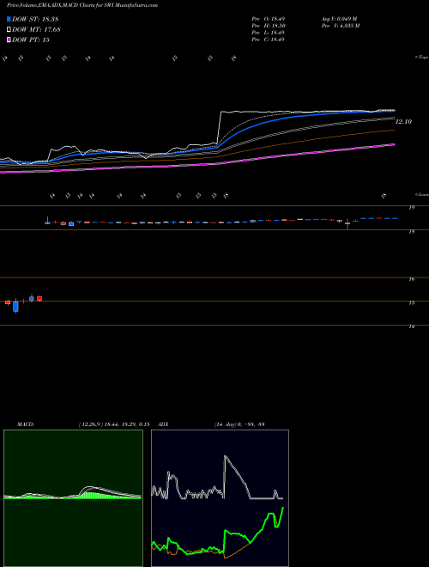Click the 'Avg V: 0.949 M' volume text
This screenshot has height=567, width=429.
[339, 19]
